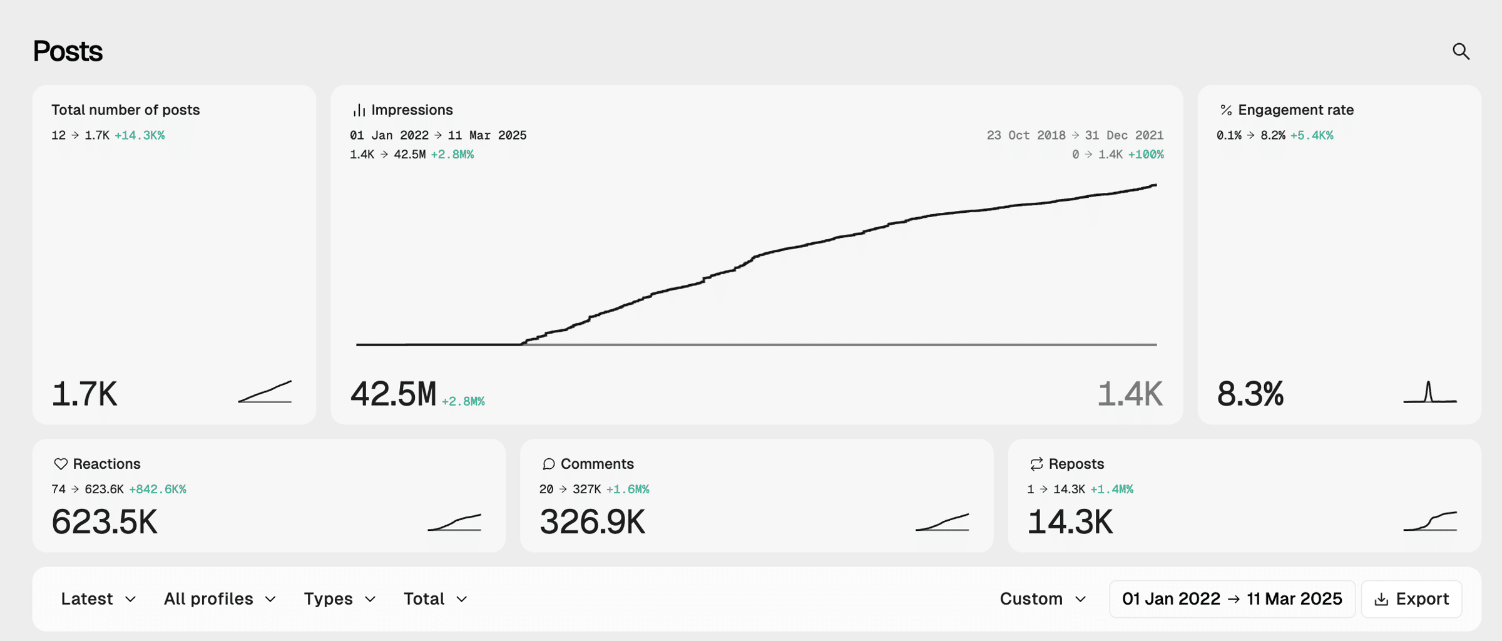Click the Export download icon
1502x641 pixels.
(1381, 600)
